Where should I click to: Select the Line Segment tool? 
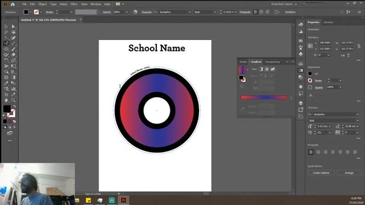(x=13, y=43)
